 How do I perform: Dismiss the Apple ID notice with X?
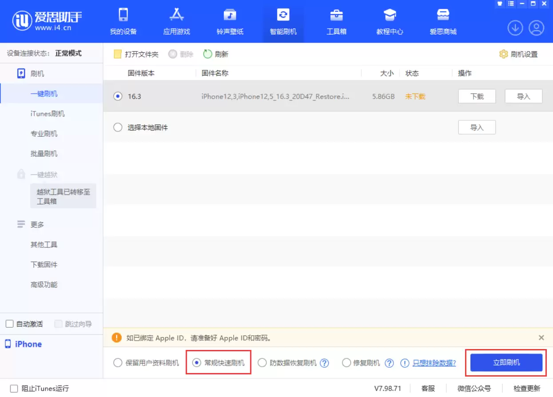click(541, 337)
